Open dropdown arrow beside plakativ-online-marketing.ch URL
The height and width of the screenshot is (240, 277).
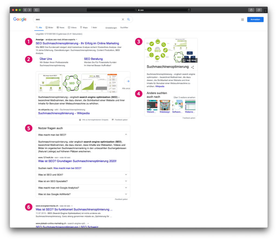tap(88, 224)
